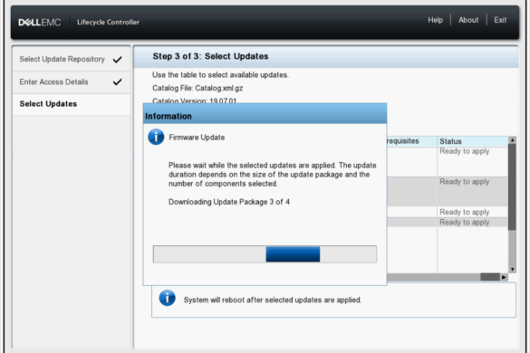Open the Help link
The image size is (530, 353).
pos(436,20)
